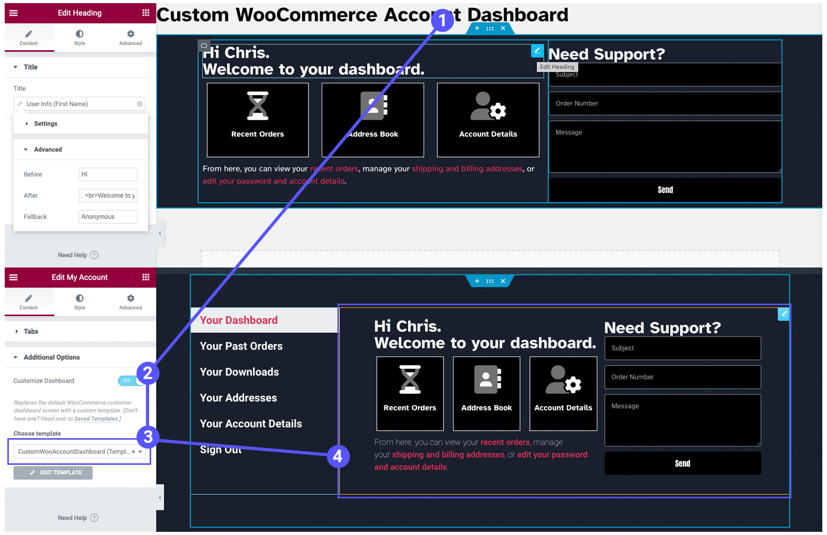Open the Choose template dropdown

coord(80,452)
